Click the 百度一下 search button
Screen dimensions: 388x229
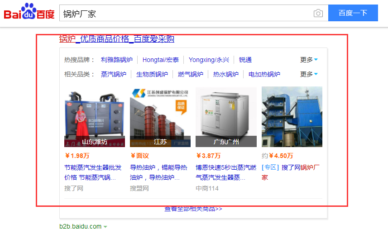pos(353,13)
